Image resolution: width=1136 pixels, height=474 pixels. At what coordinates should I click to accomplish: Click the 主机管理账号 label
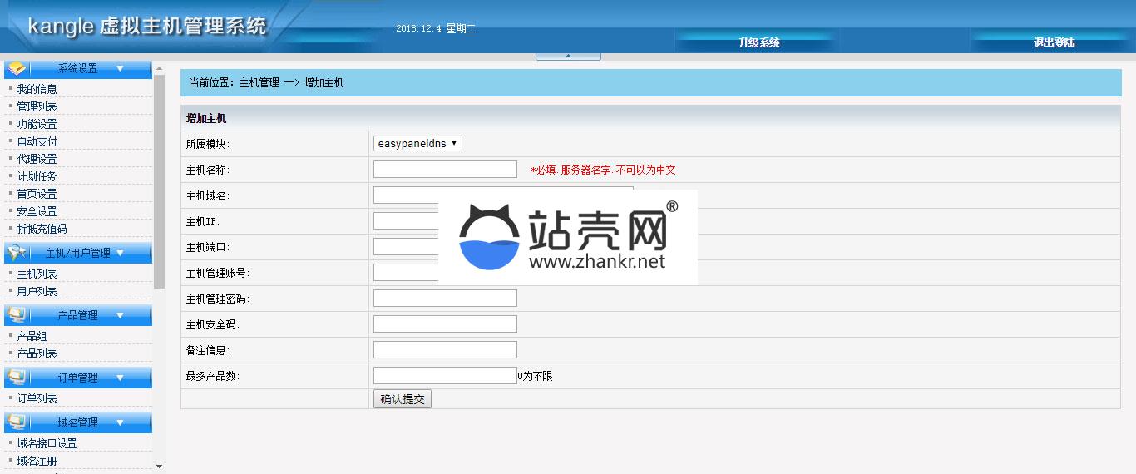coord(217,273)
